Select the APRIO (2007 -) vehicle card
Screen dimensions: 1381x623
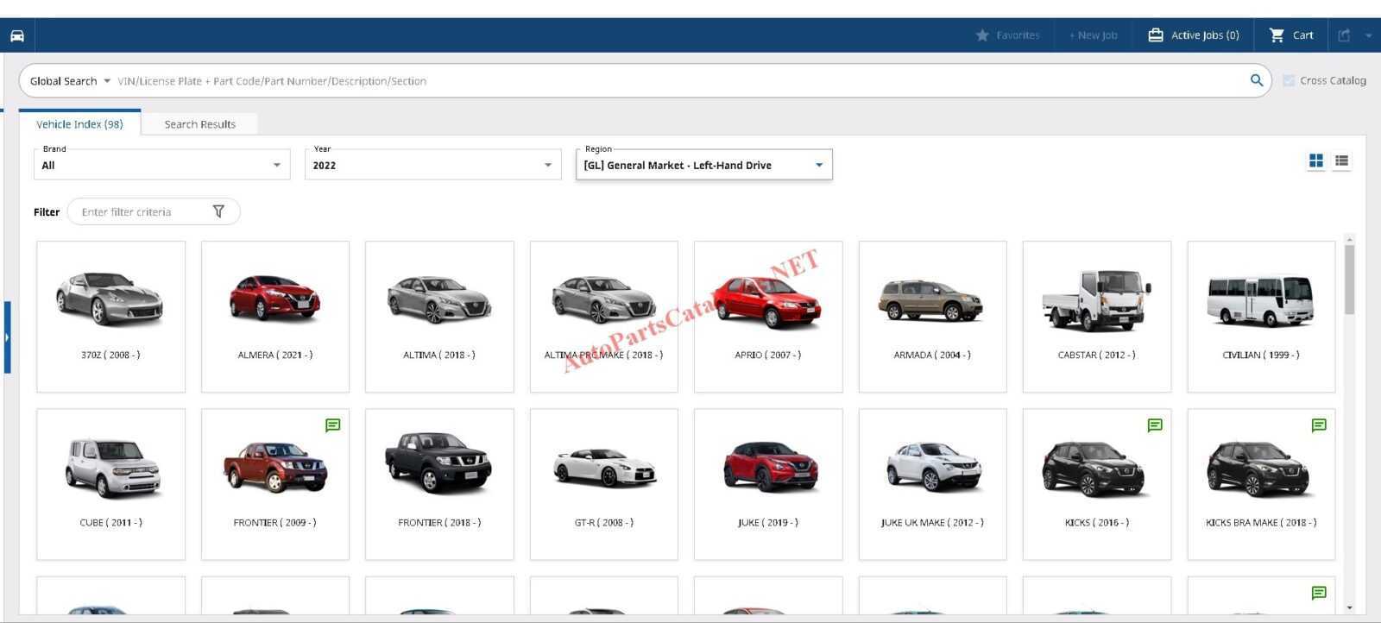(768, 317)
